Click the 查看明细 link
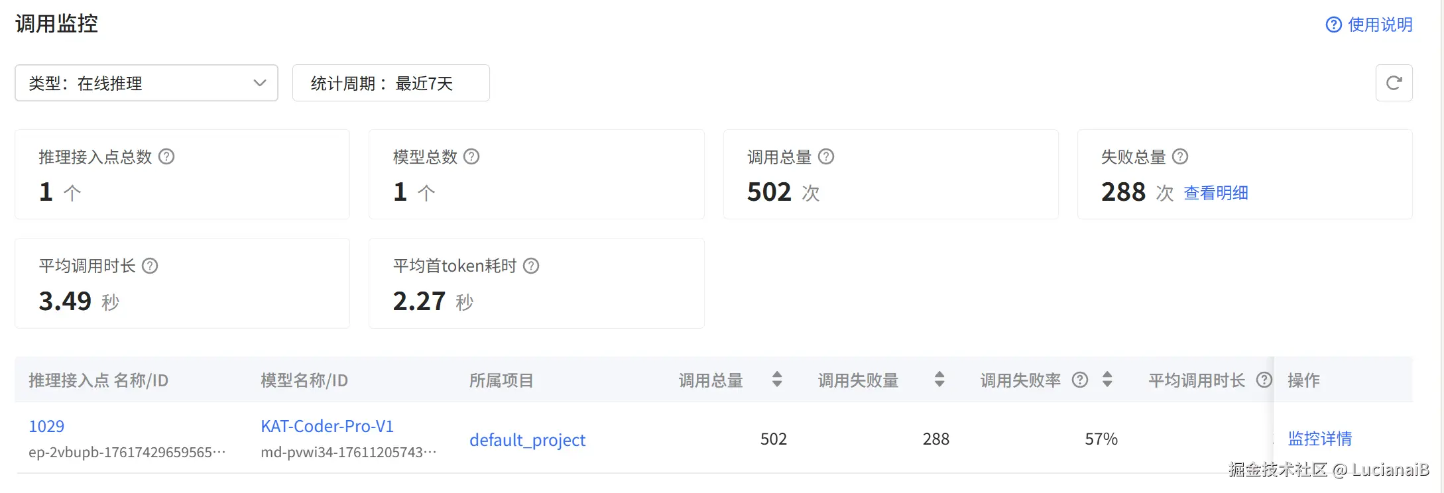The image size is (1444, 493). [1216, 193]
